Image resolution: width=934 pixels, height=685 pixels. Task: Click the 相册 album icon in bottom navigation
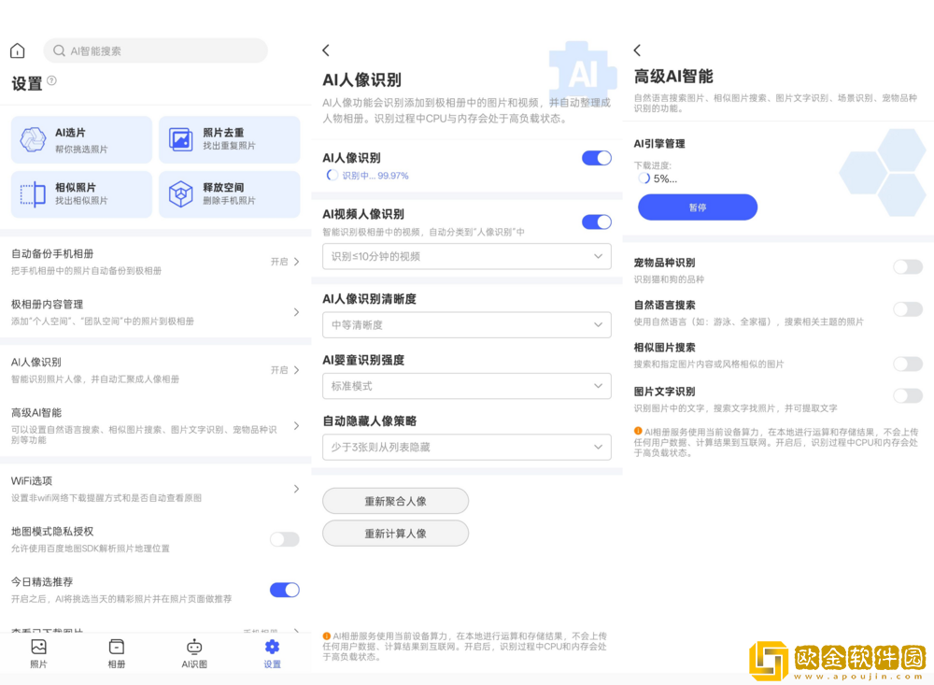pos(116,646)
